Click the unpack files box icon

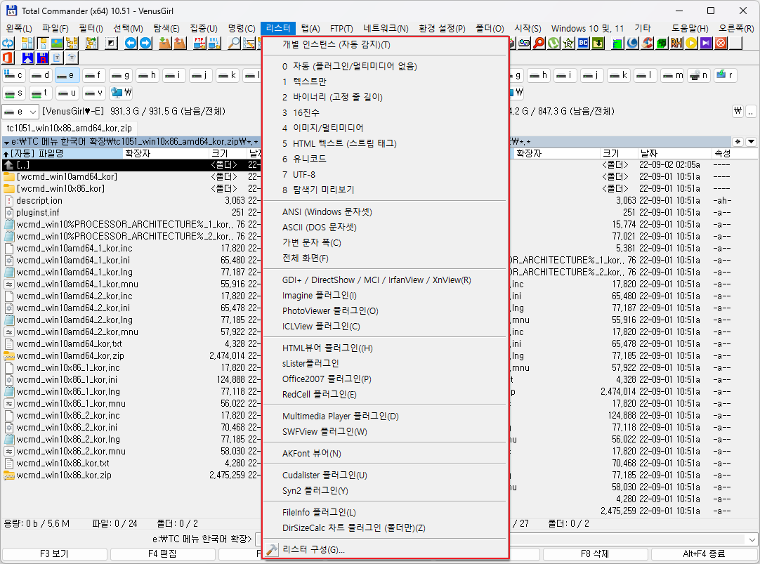(x=180, y=43)
